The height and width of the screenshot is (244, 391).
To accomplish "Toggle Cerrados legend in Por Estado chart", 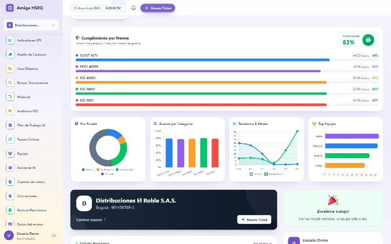I will click(108, 174).
